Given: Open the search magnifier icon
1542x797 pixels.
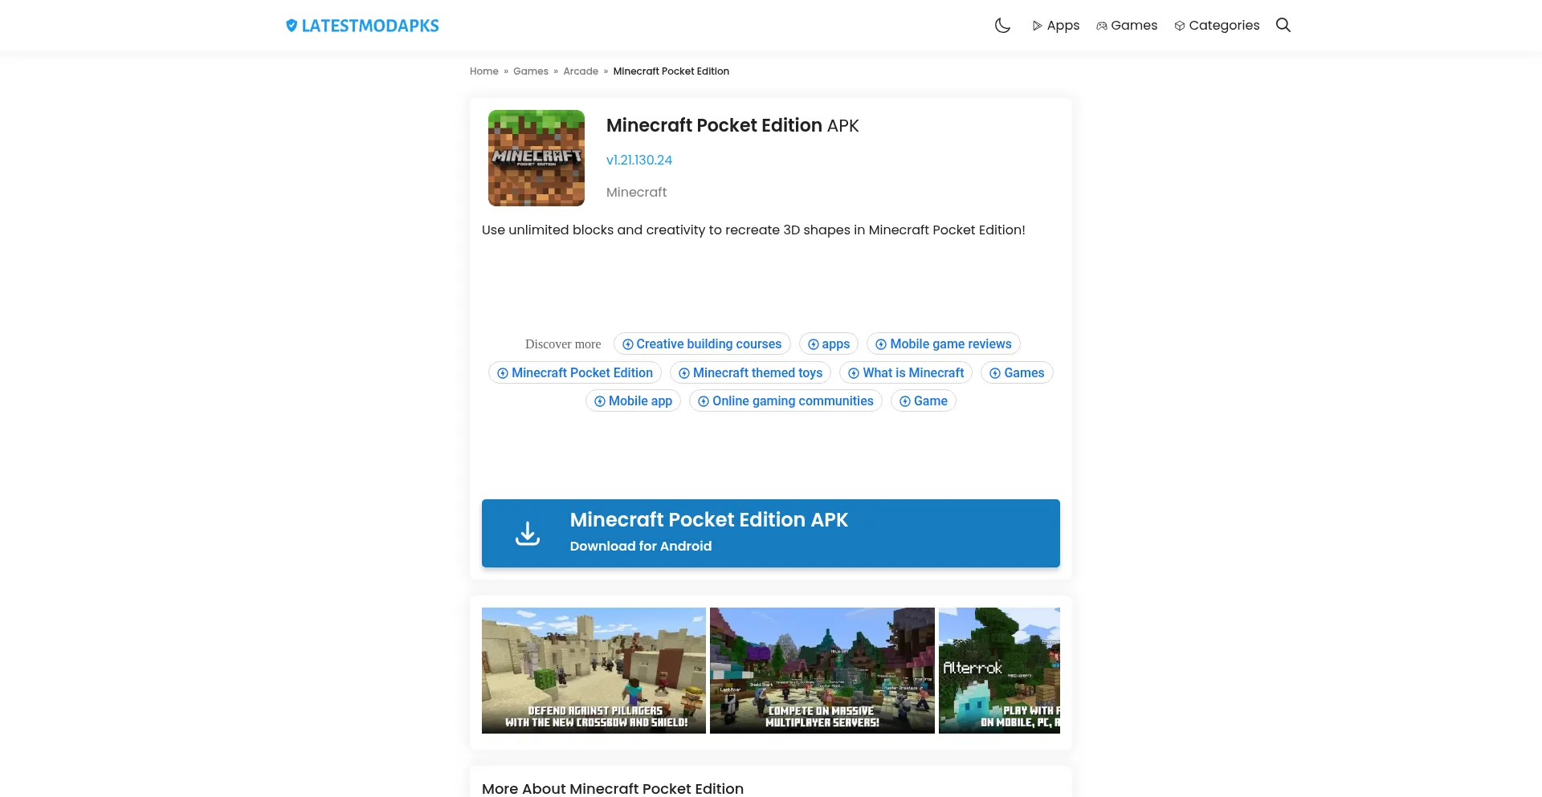Looking at the screenshot, I should [1283, 25].
